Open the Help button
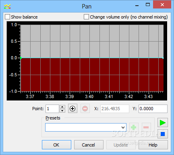Image resolution: width=174 pixels, height=155 pixels. point(153,145)
